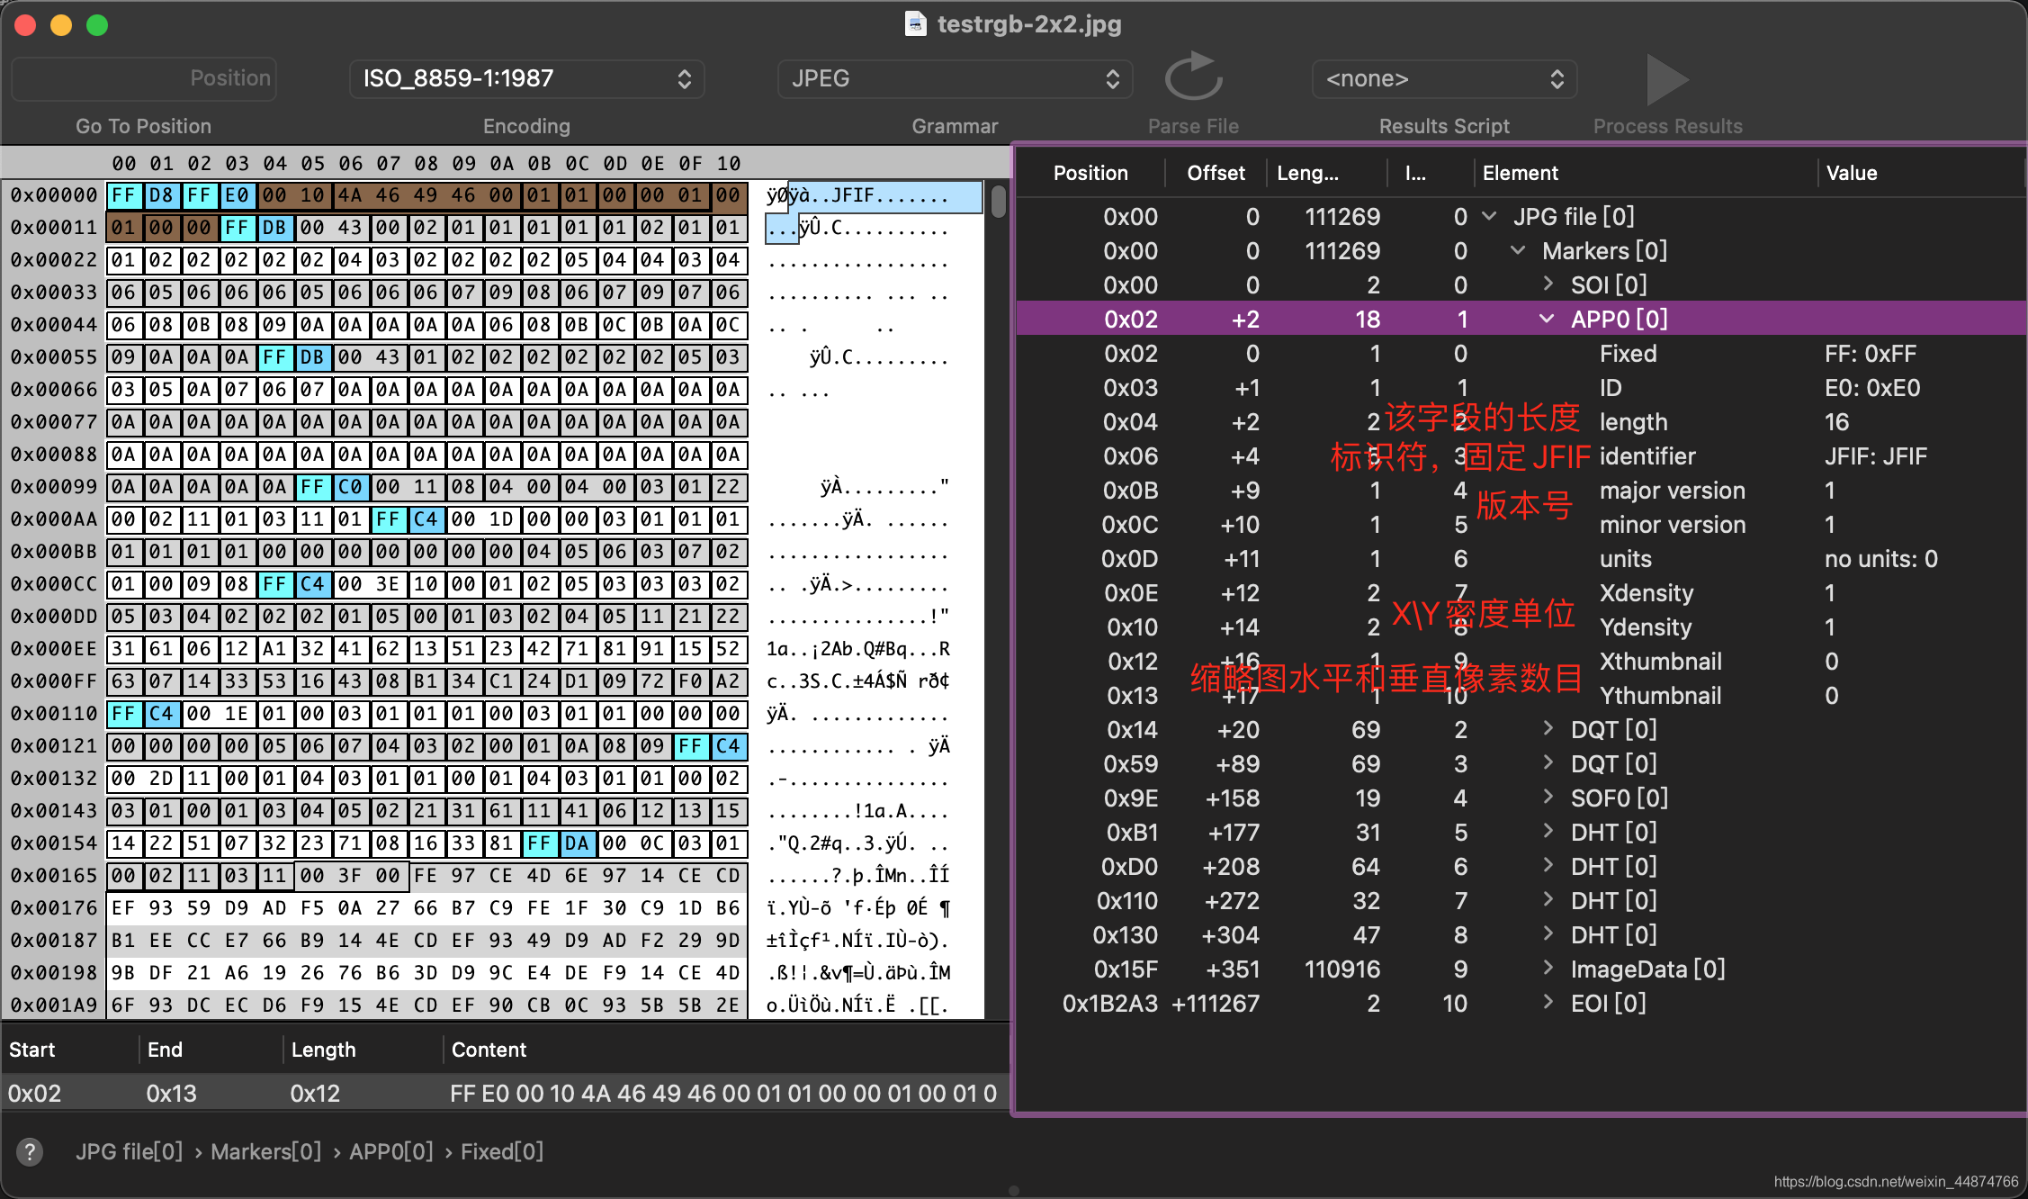Screen dimensions: 2028x1199
Task: Click the Element column header
Action: (1521, 173)
